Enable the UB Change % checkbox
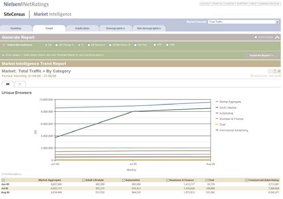This screenshot has height=199, width=283. point(56,45)
